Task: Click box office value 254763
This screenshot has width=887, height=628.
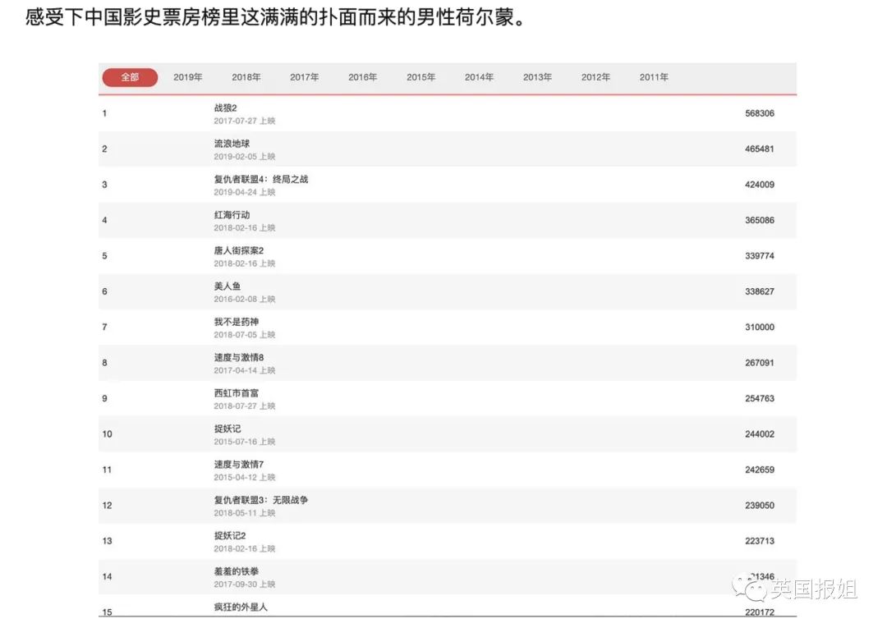Action: click(x=759, y=398)
